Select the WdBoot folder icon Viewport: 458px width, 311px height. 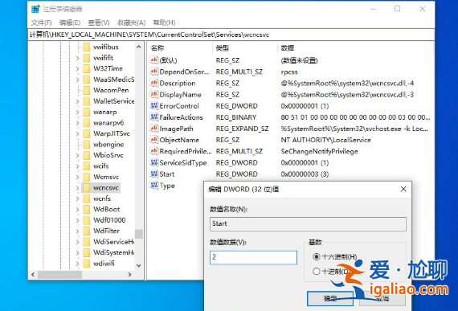pos(87,209)
